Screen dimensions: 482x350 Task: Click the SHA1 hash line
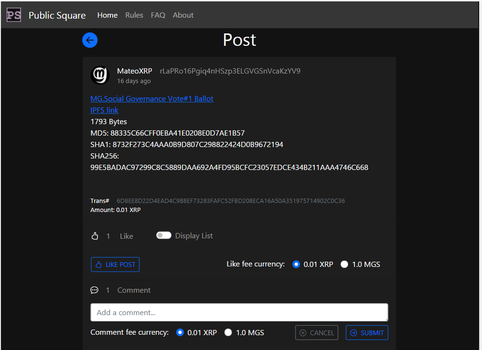pos(187,144)
